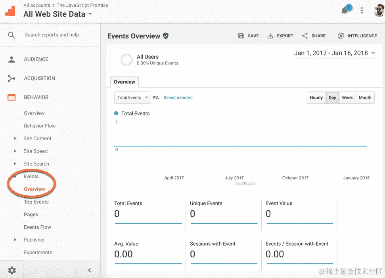The height and width of the screenshot is (278, 385).
Task: Click the Export download icon
Action: [x=270, y=36]
